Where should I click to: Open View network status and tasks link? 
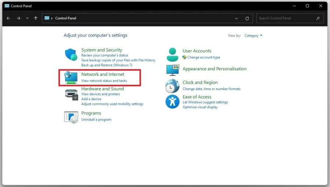pos(104,81)
